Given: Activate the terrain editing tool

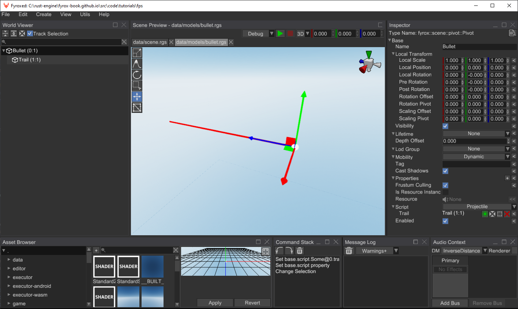Looking at the screenshot, I should [137, 64].
